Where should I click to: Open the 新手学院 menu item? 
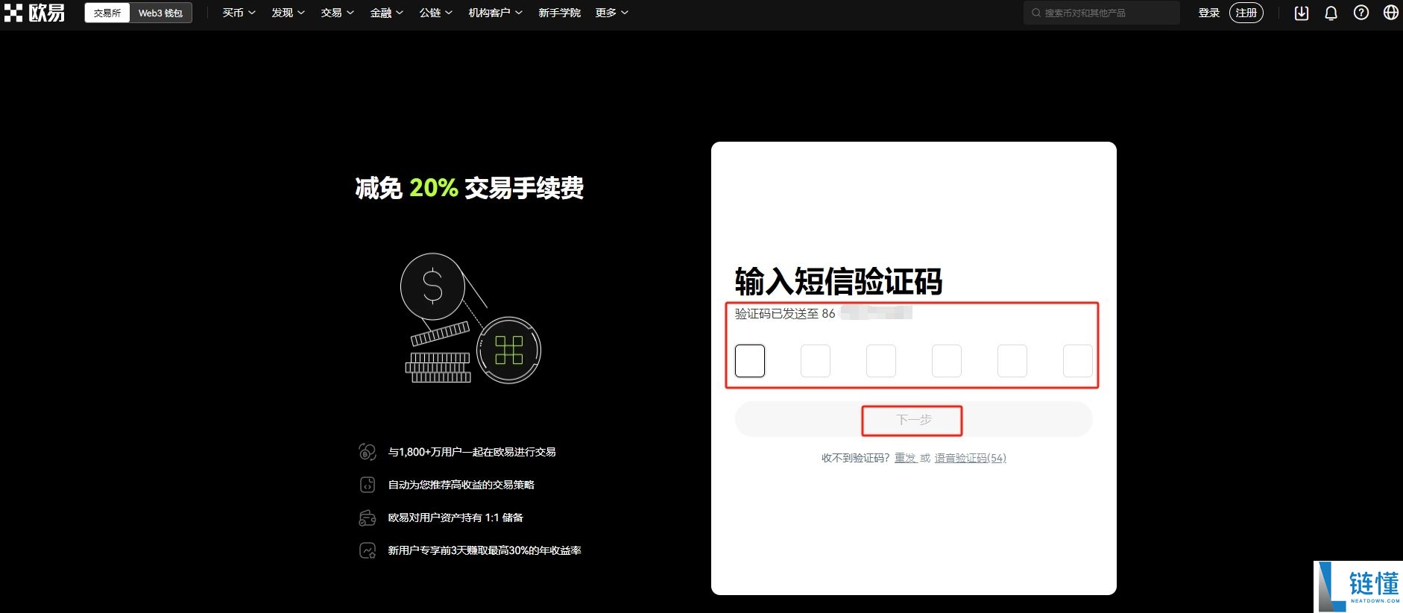[559, 13]
